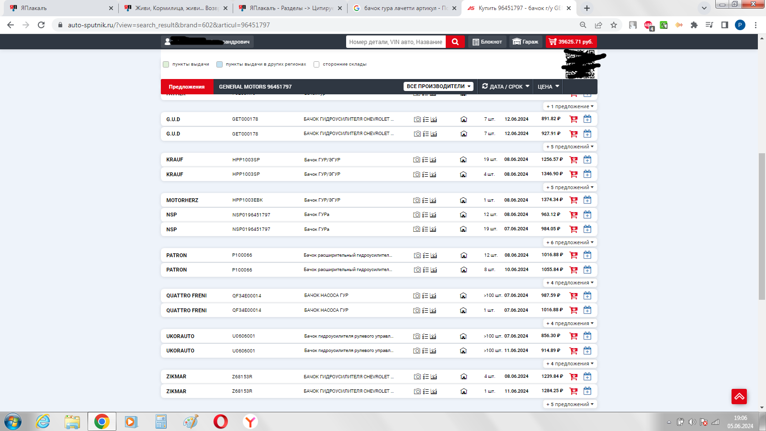Click the browser address bar URL

point(169,25)
